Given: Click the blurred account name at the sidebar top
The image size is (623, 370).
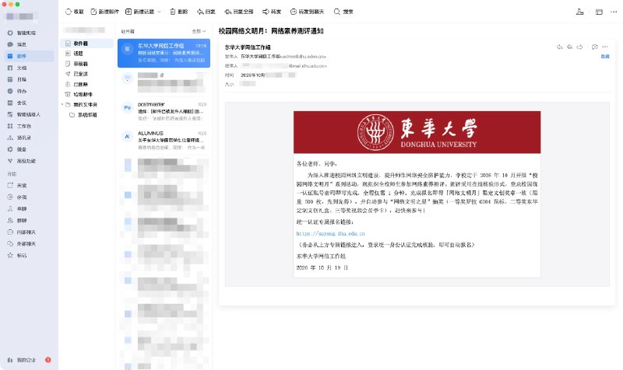Looking at the screenshot, I should [x=22, y=16].
